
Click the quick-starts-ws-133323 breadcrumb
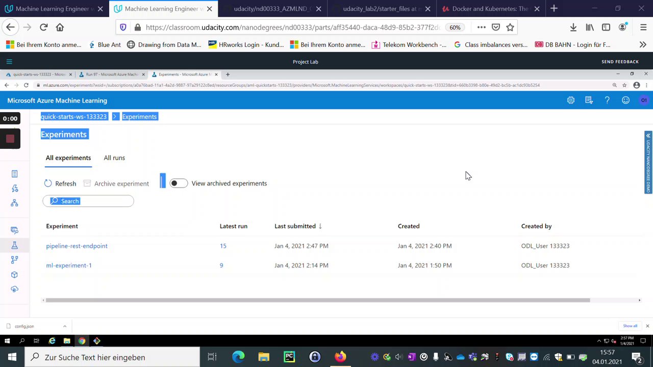coord(74,117)
